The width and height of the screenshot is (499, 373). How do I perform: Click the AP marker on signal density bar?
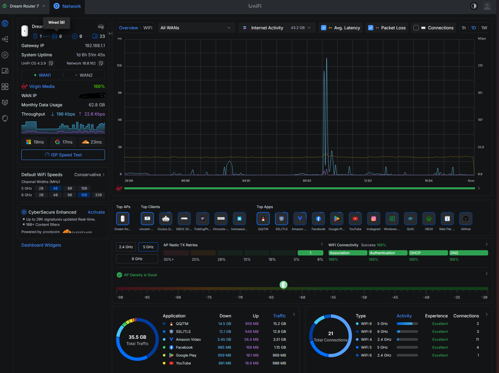[x=284, y=285]
